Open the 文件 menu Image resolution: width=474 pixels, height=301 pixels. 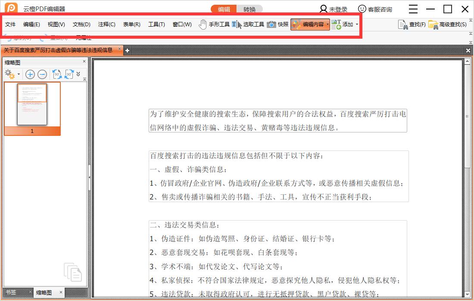10,25
